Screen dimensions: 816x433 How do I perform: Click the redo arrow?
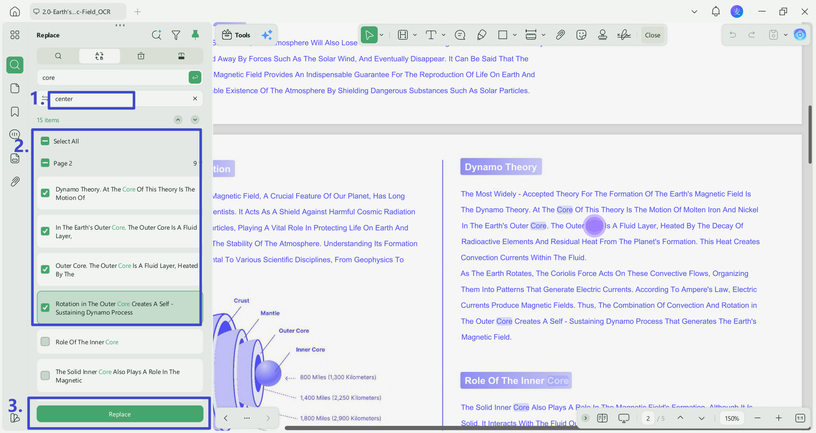pyautogui.click(x=752, y=35)
